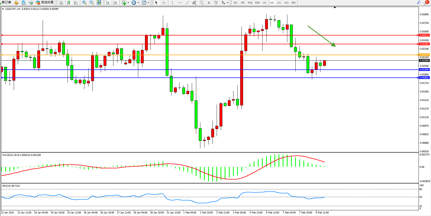Select the trendline drawing tool
Image resolution: width=431 pixels, height=216 pixels.
coord(187,3)
